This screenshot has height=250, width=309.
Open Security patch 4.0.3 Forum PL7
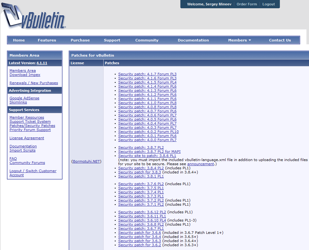coord(147,128)
